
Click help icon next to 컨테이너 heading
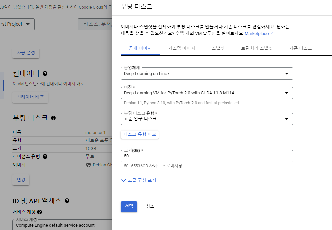[45, 74]
